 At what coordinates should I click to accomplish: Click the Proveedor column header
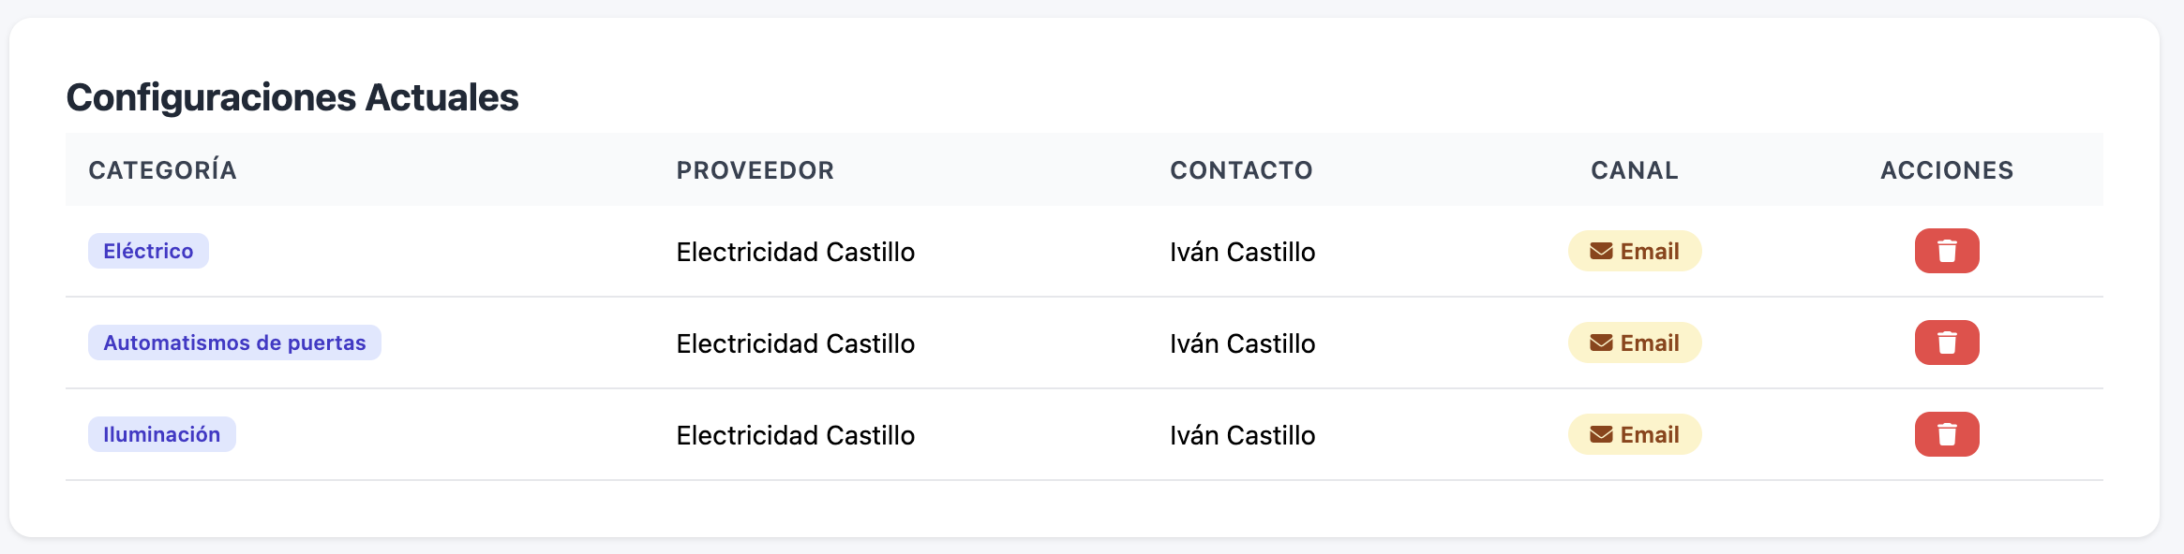(755, 170)
